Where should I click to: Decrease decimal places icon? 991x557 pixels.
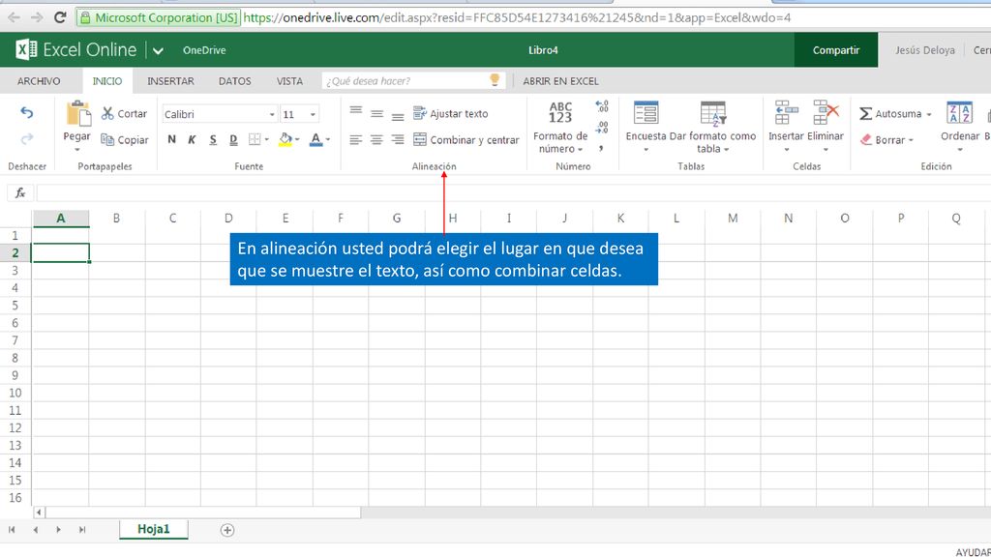coord(602,128)
